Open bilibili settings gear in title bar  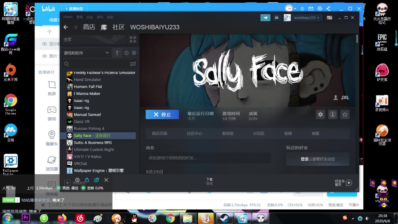coord(320,8)
